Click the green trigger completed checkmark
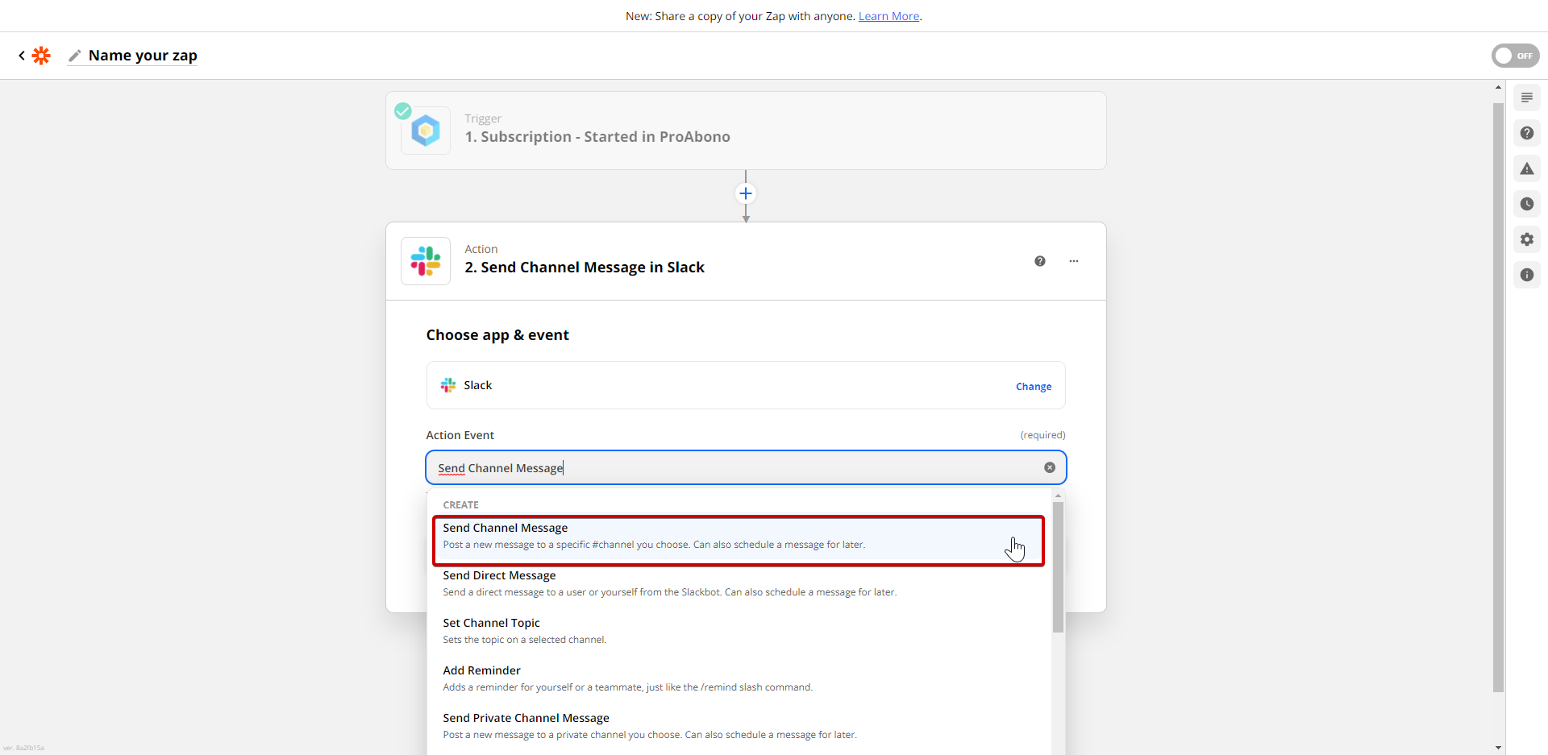The width and height of the screenshot is (1548, 755). click(403, 111)
